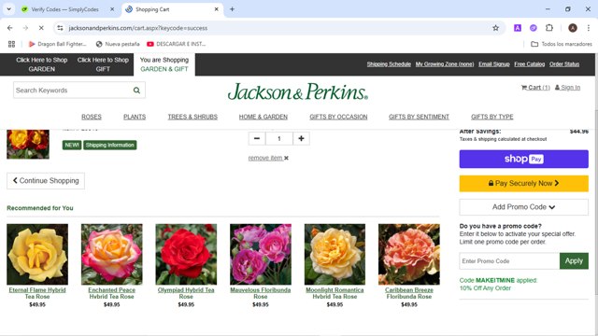Switch to the Verify Codes SimplyCodes tab
This screenshot has height=336, width=598.
(64, 9)
